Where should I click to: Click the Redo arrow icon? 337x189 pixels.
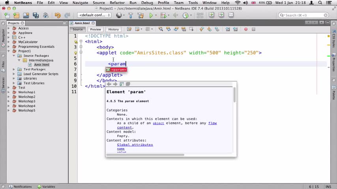[x=67, y=15]
